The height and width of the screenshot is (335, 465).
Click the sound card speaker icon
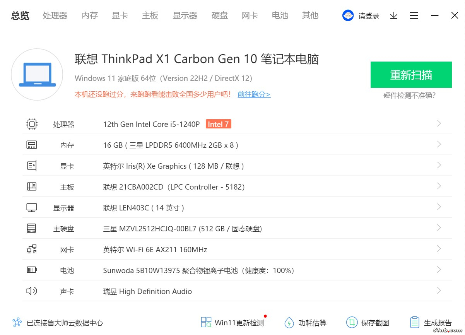click(32, 291)
